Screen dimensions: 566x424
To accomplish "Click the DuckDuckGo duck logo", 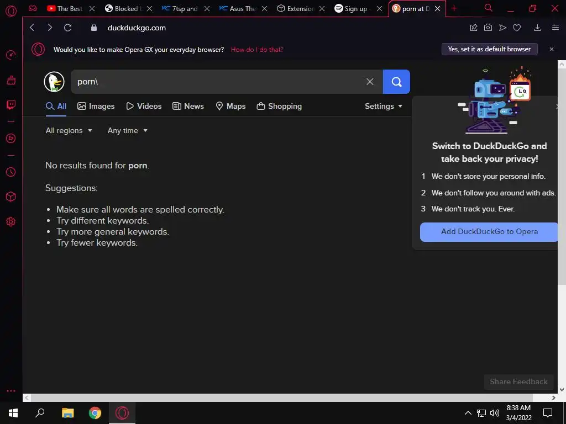I will tap(54, 82).
